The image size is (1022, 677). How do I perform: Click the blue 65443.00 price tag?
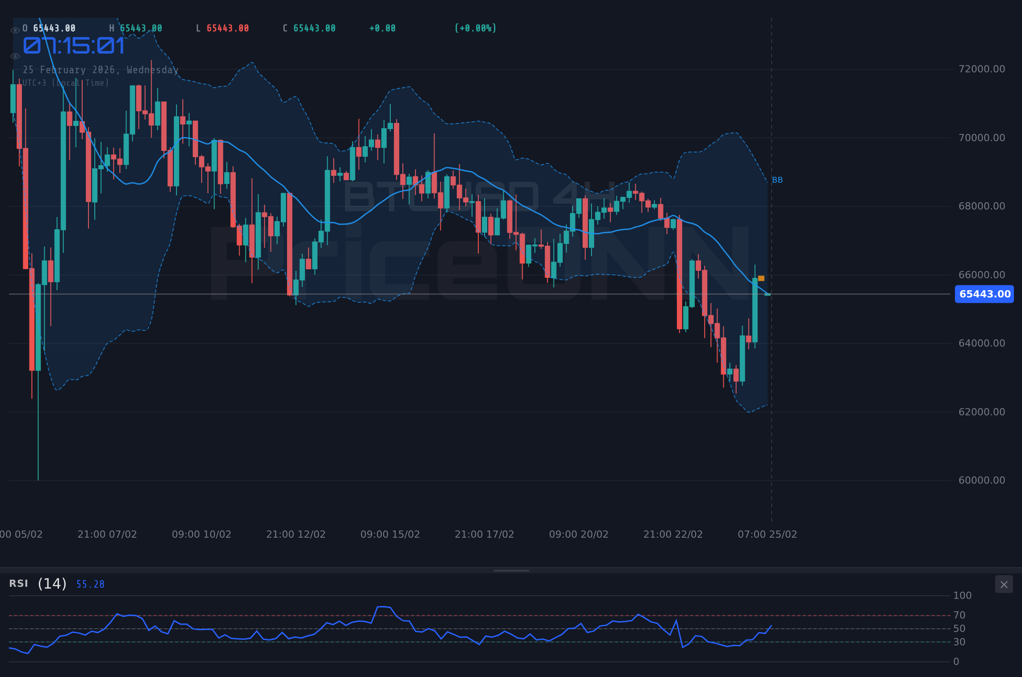[984, 294]
